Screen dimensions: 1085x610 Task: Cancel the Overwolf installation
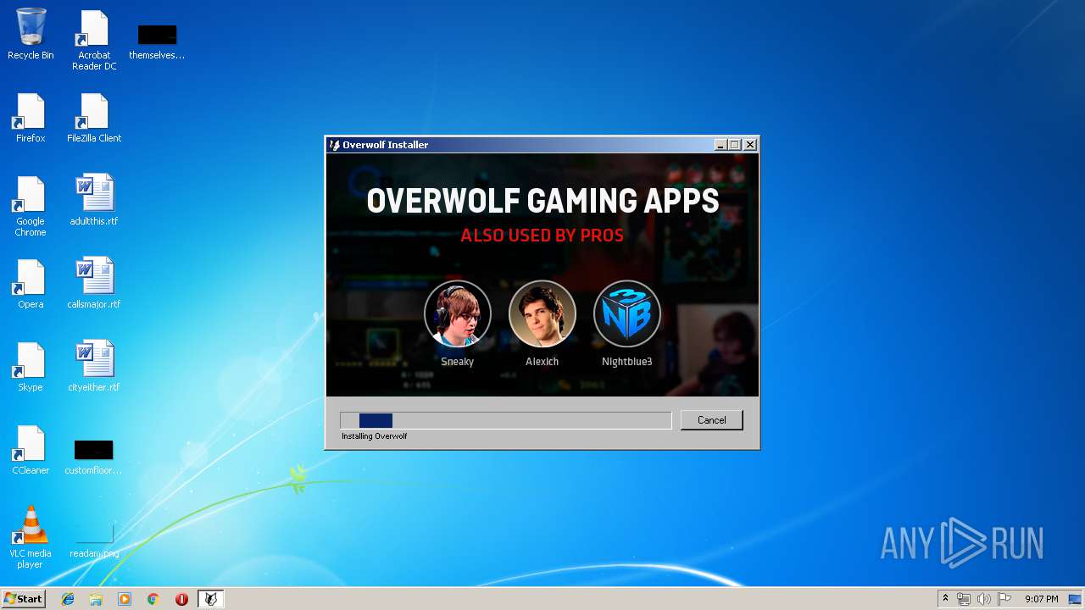711,420
